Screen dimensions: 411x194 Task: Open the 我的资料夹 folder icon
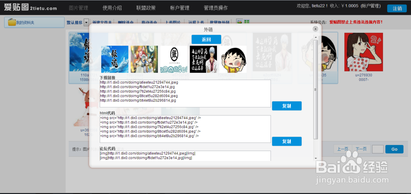[x=12, y=22]
